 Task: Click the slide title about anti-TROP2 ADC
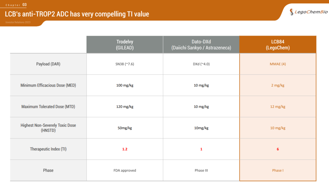[77, 14]
